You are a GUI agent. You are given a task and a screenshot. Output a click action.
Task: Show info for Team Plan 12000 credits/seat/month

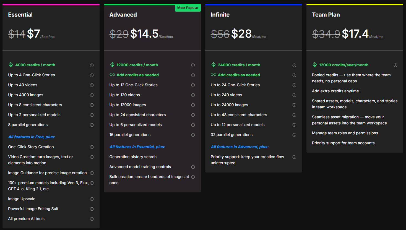pyautogui.click(x=395, y=65)
